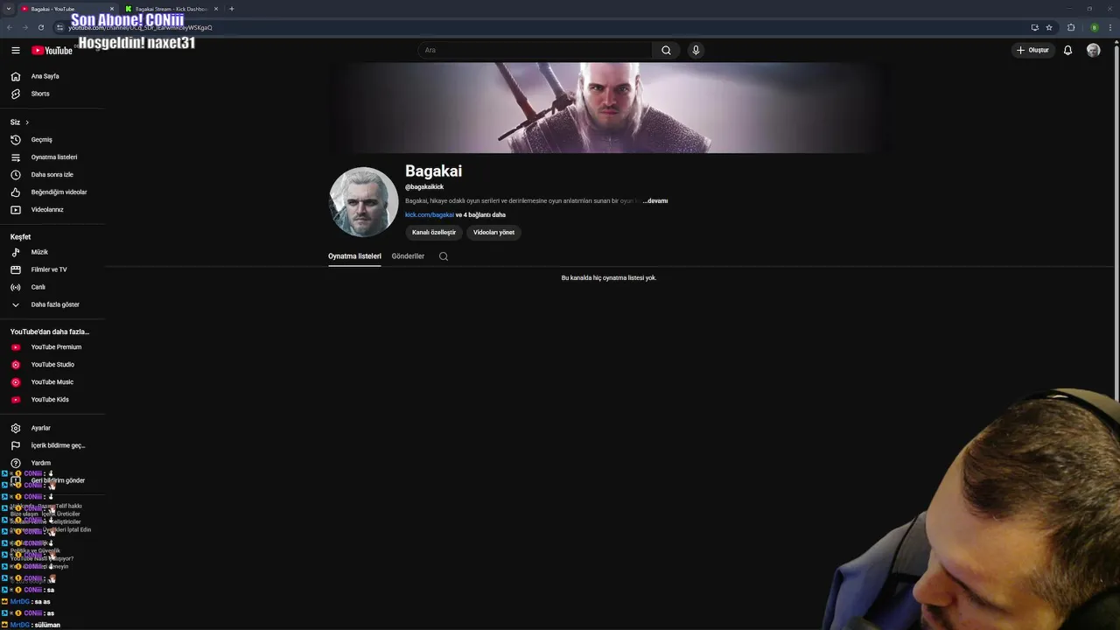Open the YouTube hamburger guide menu
Image resolution: width=1120 pixels, height=630 pixels.
pyautogui.click(x=15, y=50)
